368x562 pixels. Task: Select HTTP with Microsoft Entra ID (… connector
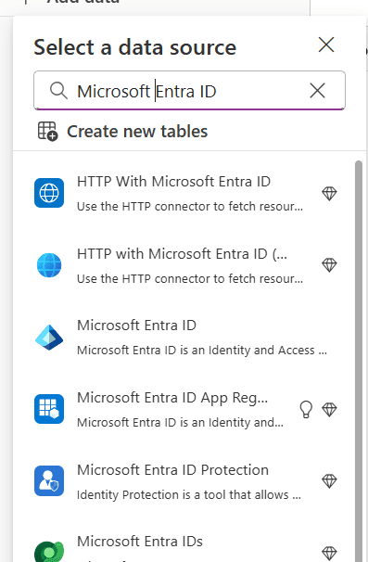pos(182,254)
